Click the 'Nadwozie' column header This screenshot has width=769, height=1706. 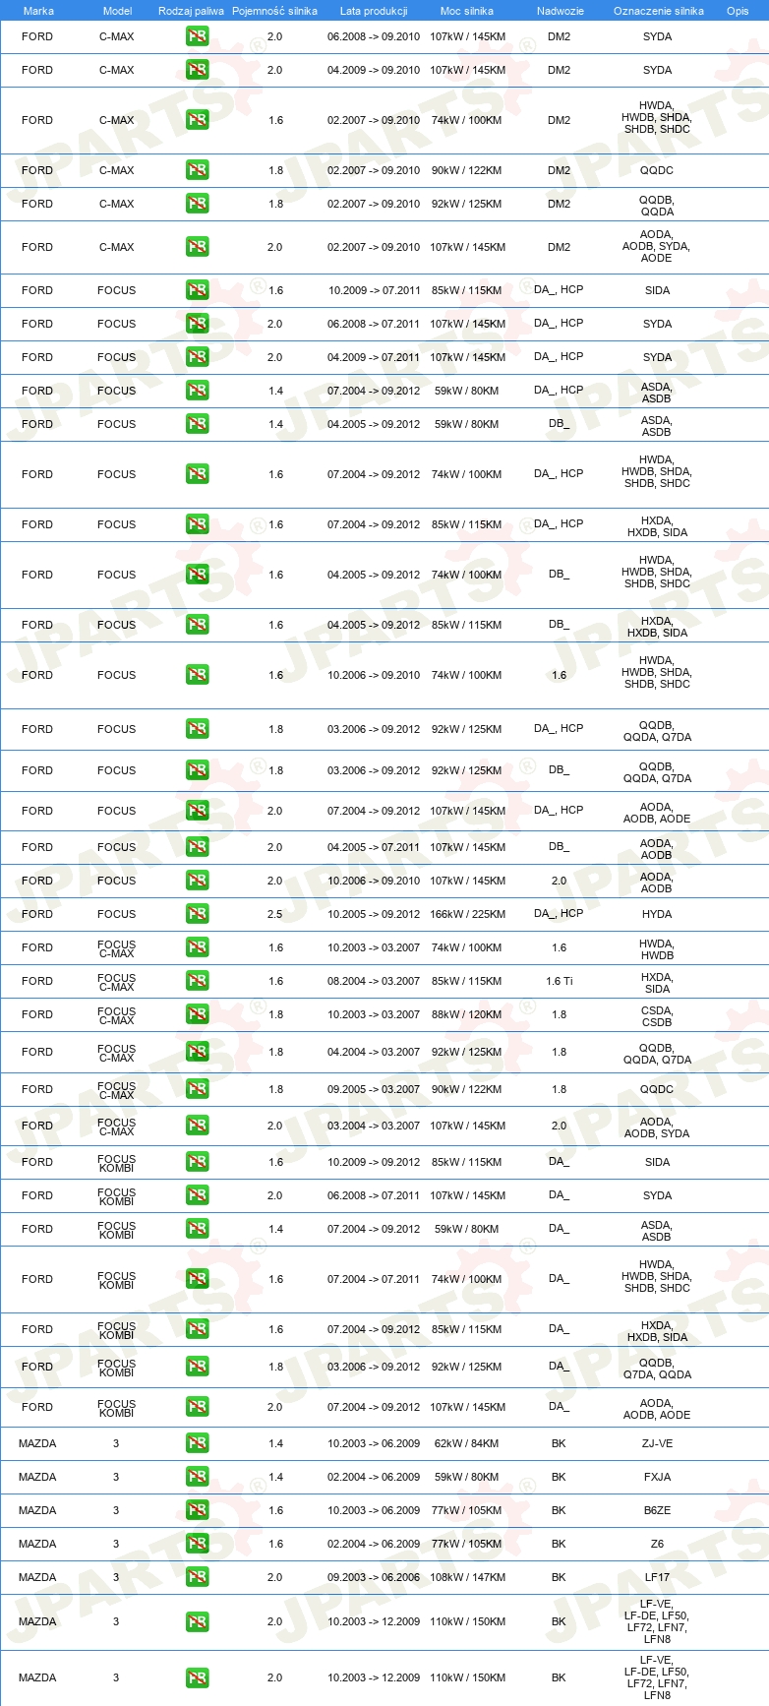pos(560,11)
